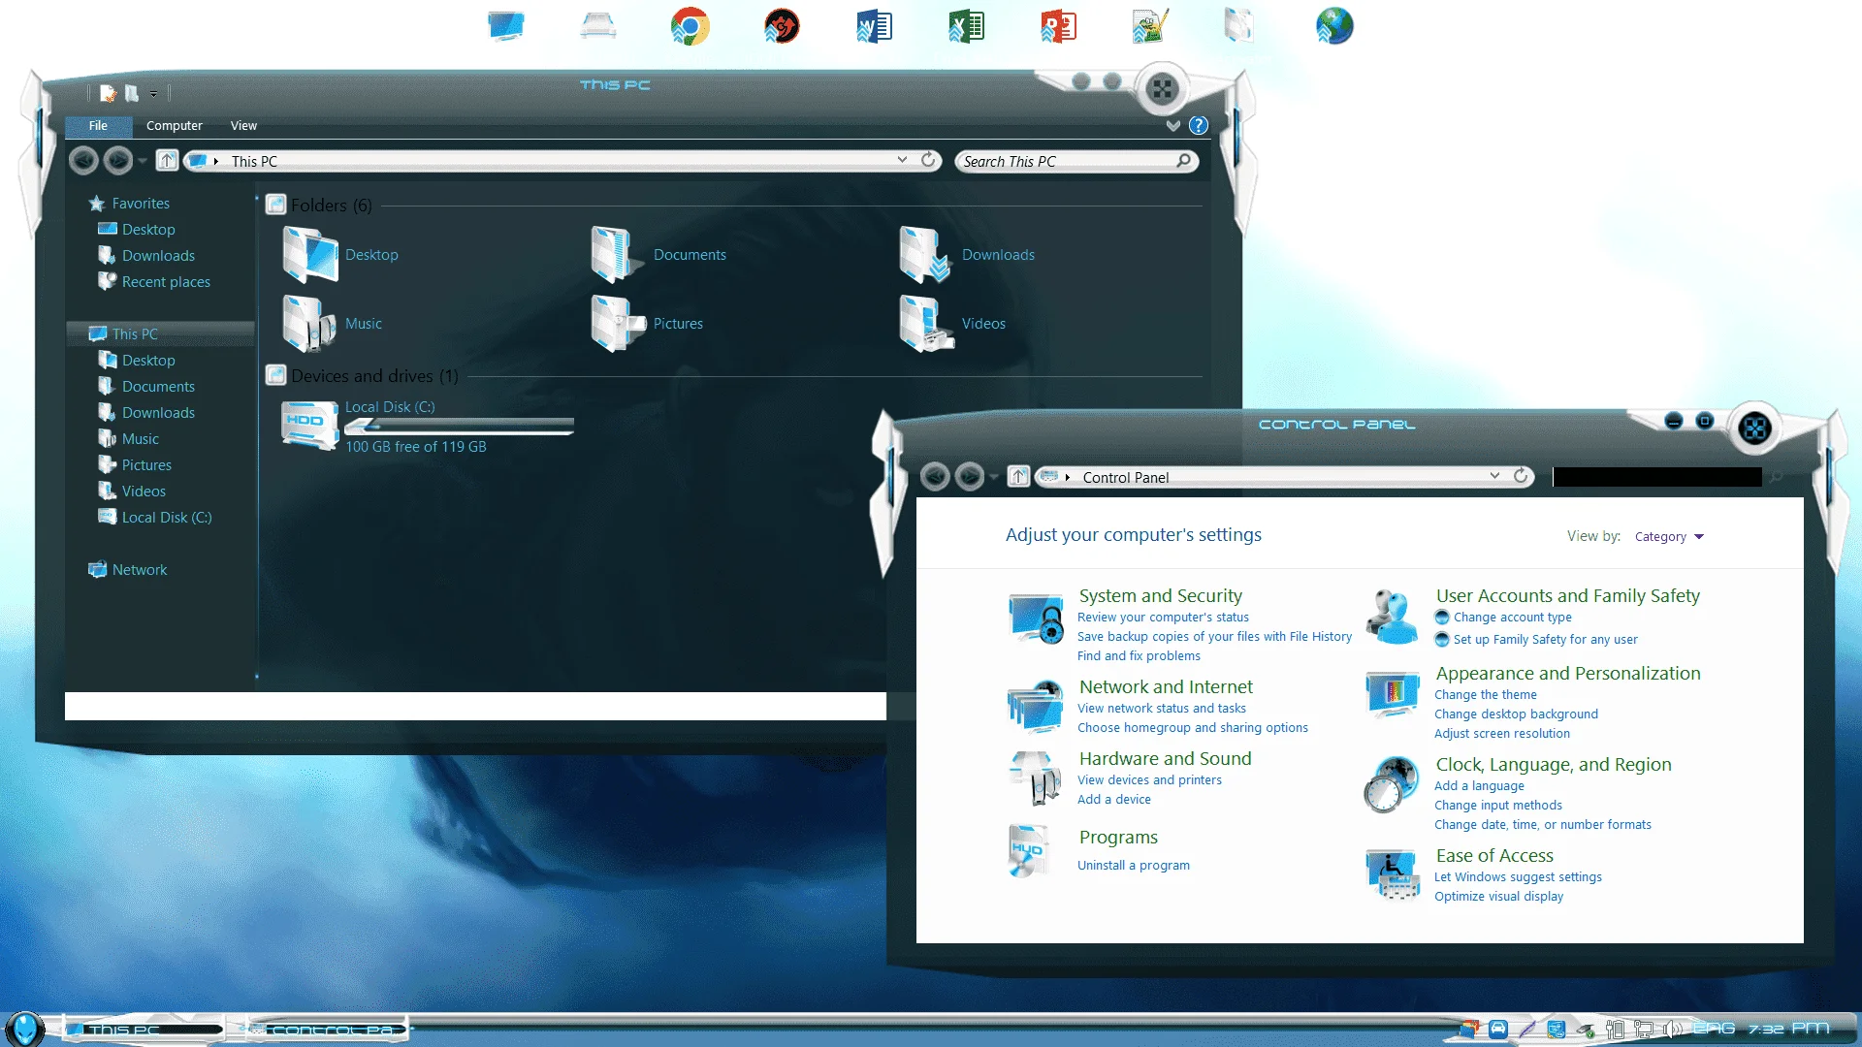Image resolution: width=1862 pixels, height=1047 pixels.
Task: Open the Network and Internet heading
Action: coord(1166,686)
